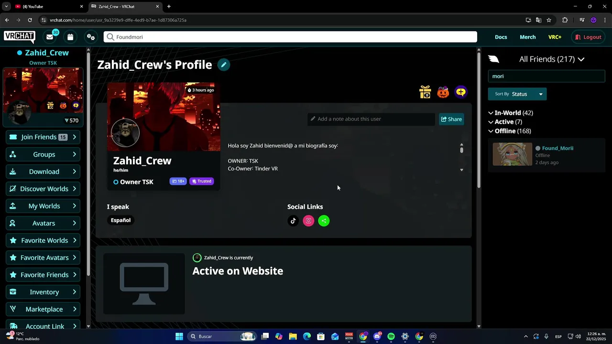This screenshot has height=344, width=612.
Task: Click the translate page icon
Action: coord(539,20)
